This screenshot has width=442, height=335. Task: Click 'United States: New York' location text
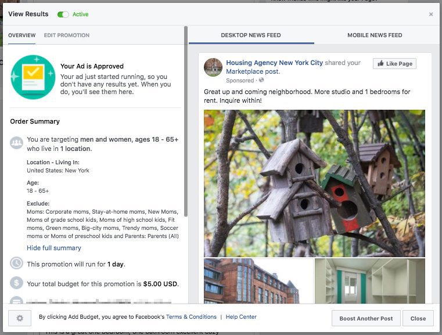click(x=58, y=171)
